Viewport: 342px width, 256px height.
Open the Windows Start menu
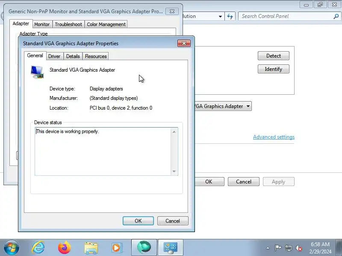pyautogui.click(x=12, y=248)
